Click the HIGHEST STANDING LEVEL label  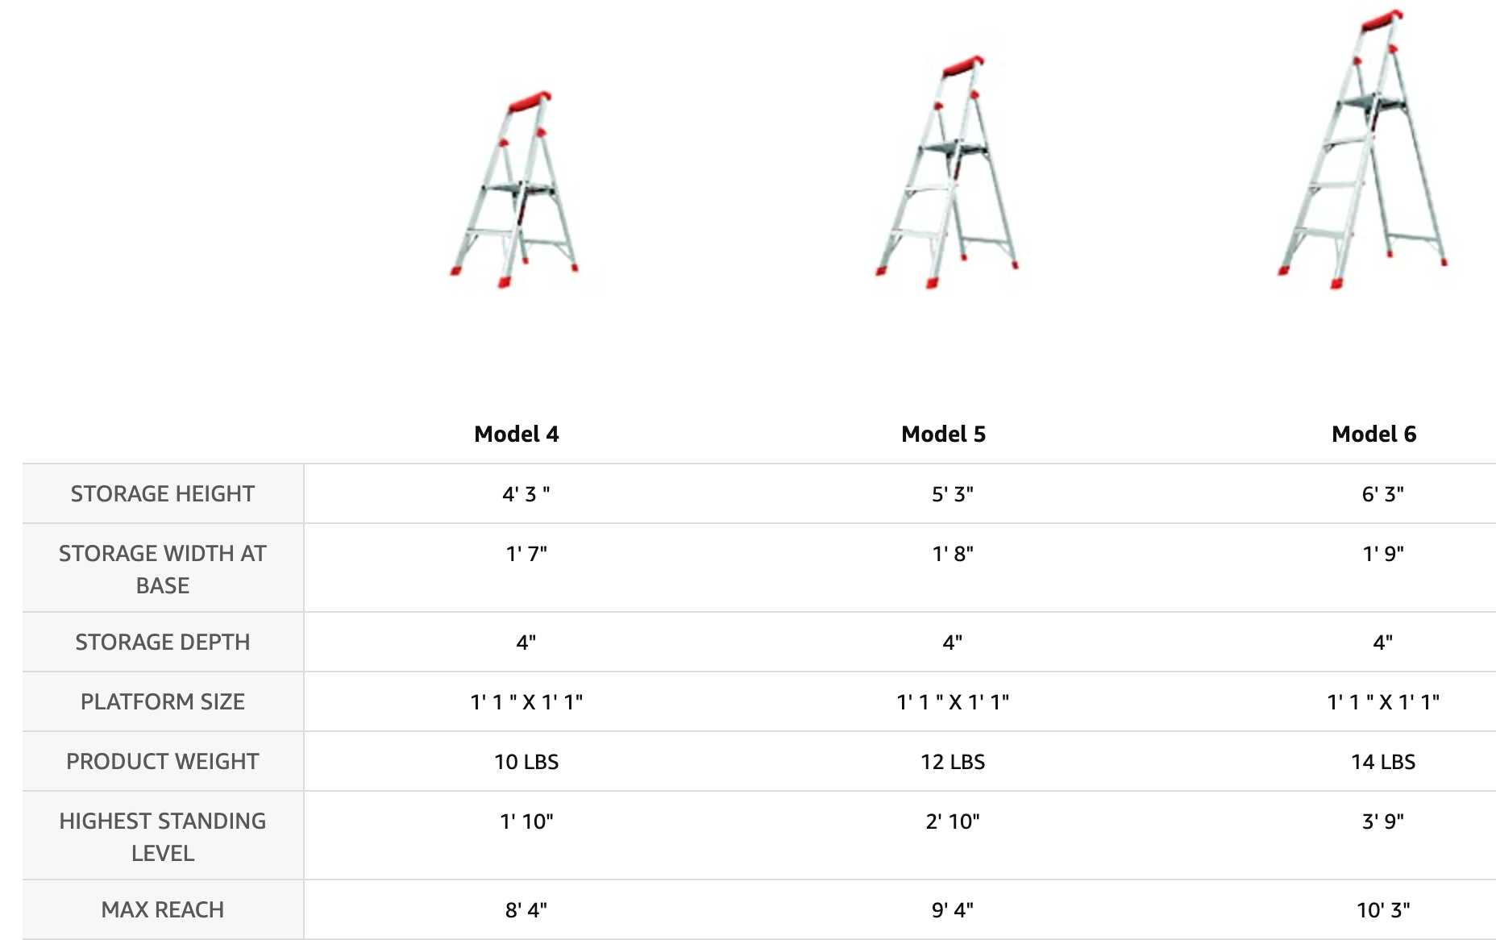163,837
